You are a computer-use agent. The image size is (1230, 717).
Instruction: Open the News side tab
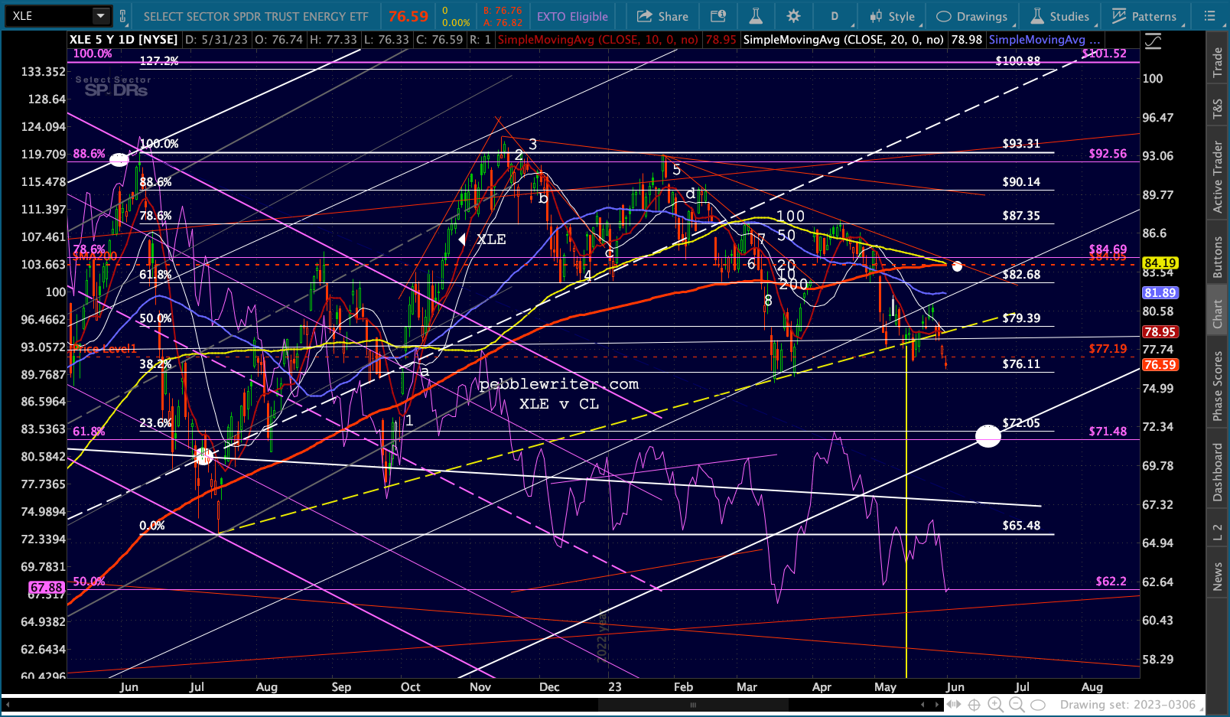pyautogui.click(x=1218, y=576)
